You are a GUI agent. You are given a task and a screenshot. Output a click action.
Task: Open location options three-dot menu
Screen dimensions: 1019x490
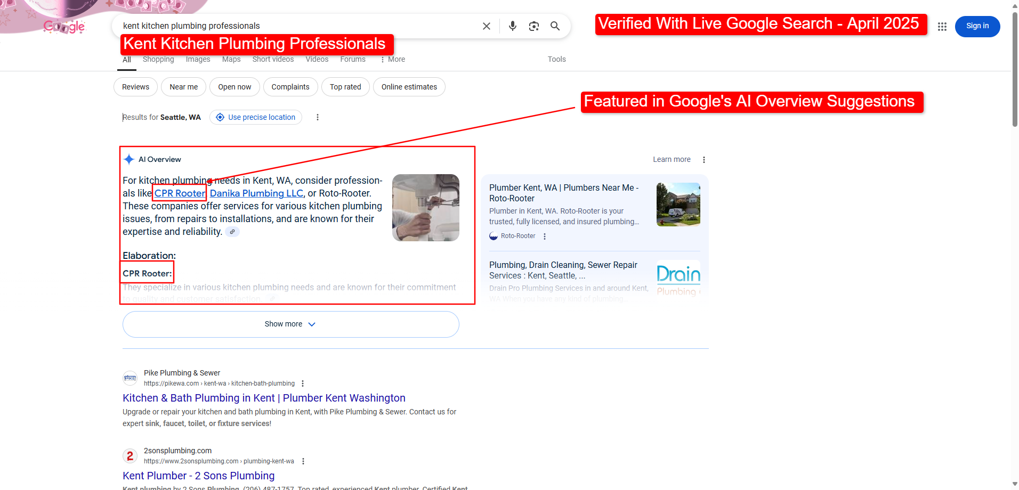click(x=318, y=117)
